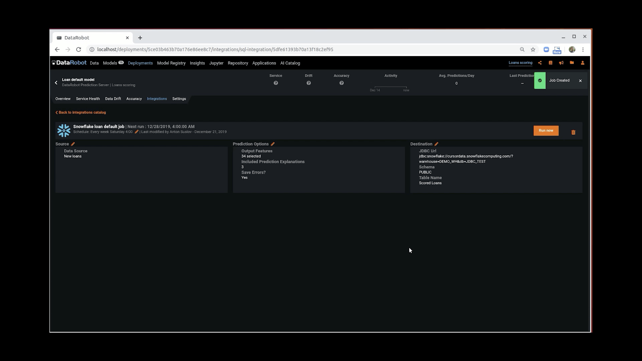Open Jupyter section
Image resolution: width=642 pixels, height=361 pixels.
pos(216,63)
